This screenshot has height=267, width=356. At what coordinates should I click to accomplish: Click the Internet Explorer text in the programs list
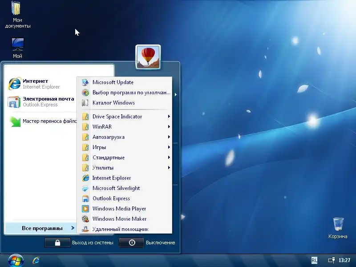point(112,178)
